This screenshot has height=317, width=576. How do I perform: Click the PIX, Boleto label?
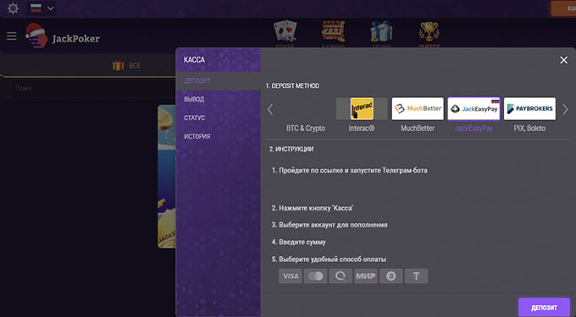click(x=529, y=128)
